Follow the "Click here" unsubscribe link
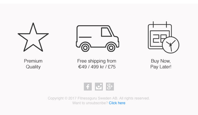Screen dimensions: 198x115 pyautogui.click(x=117, y=103)
